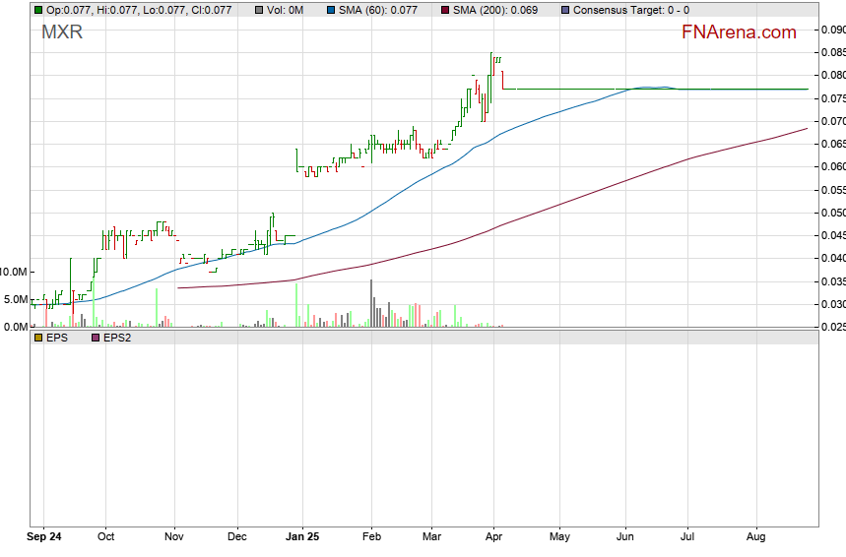Click the 'Consensus Target: 0 - 0' legend text

[x=630, y=10]
